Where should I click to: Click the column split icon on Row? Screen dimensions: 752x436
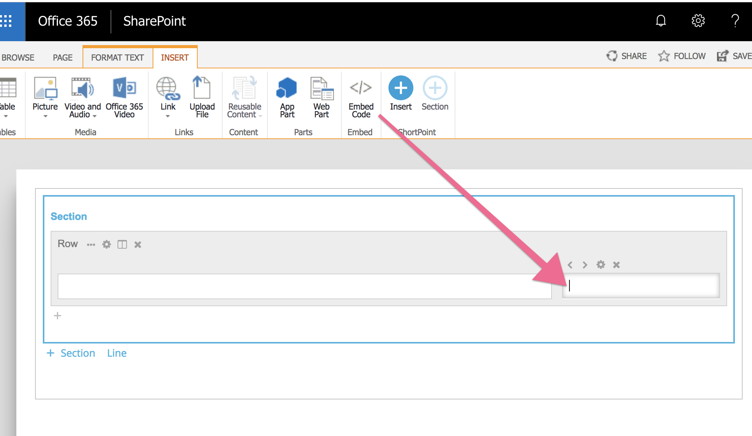click(122, 244)
